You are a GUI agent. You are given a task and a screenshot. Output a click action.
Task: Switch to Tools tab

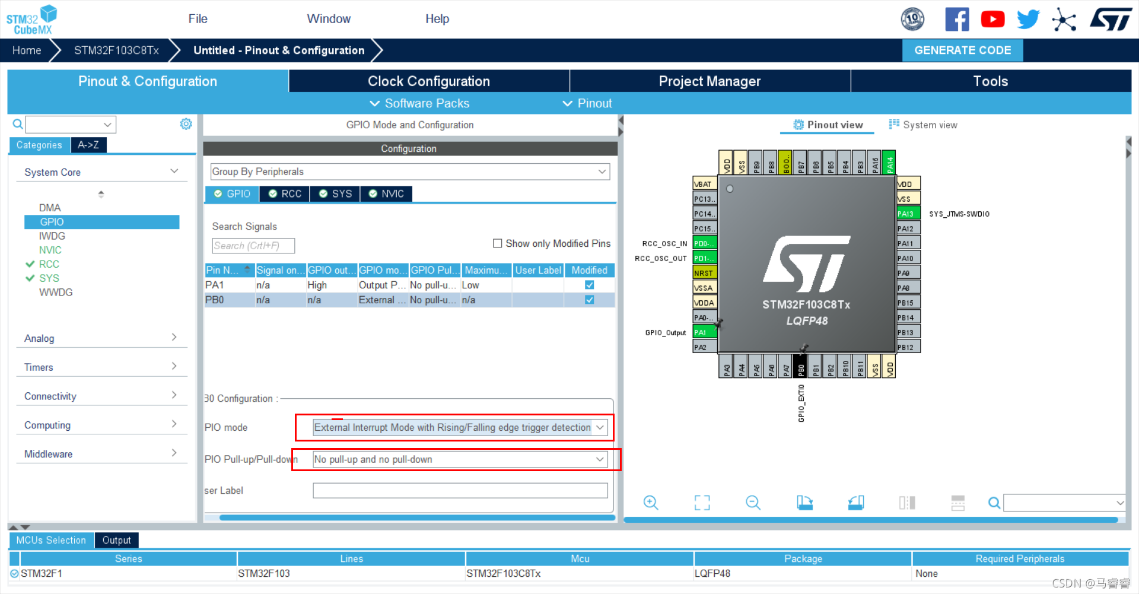click(991, 81)
